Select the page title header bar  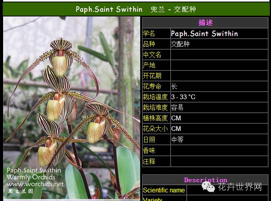click(135, 9)
